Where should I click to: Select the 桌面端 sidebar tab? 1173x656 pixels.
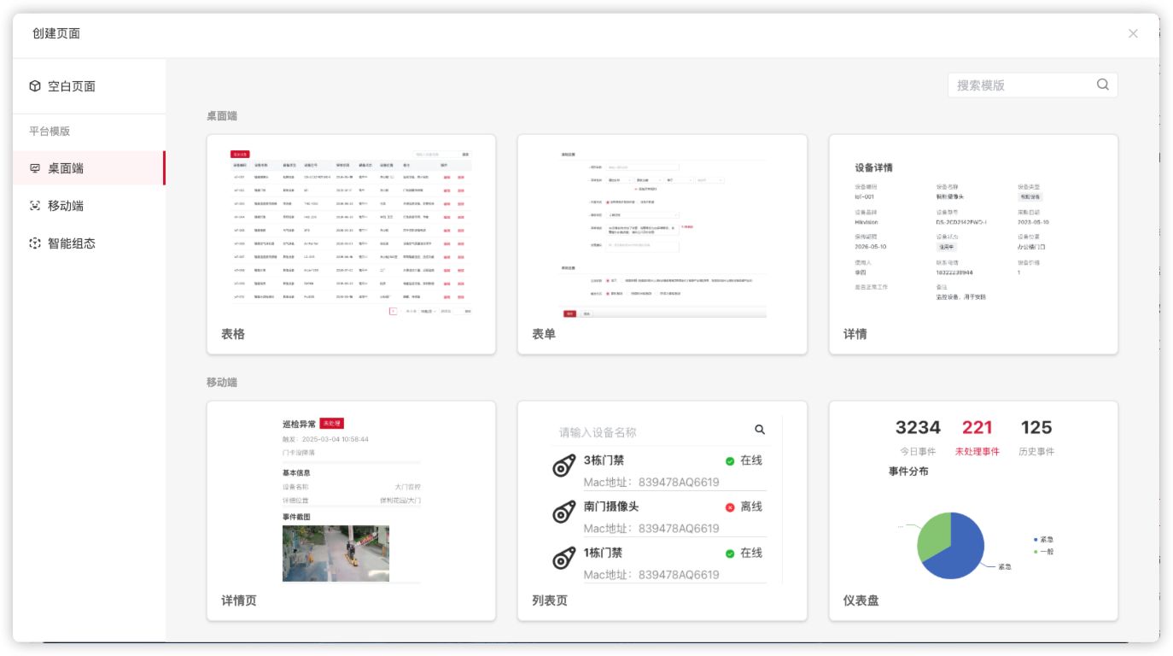pyautogui.click(x=66, y=168)
